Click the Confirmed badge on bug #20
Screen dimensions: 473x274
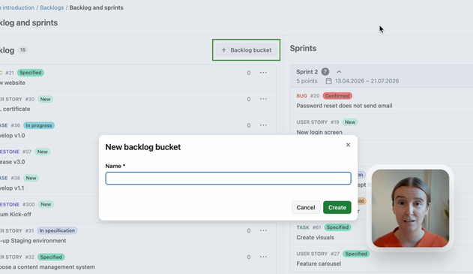click(337, 96)
